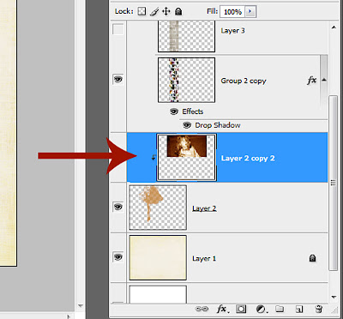Viewport: 343px width, 319px height.
Task: Click the layers panel scrollbar thumb
Action: [x=334, y=183]
